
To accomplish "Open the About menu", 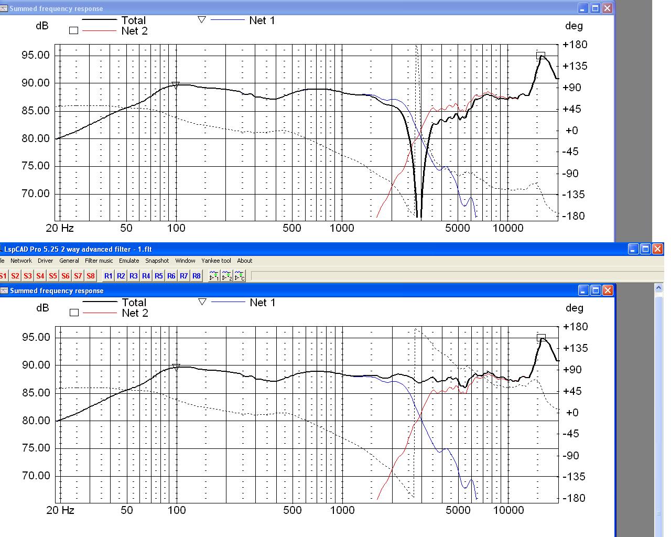I will pos(245,261).
